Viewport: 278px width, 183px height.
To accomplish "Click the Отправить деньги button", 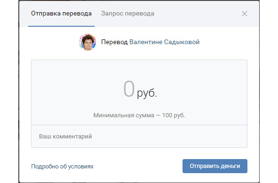I will 215,166.
